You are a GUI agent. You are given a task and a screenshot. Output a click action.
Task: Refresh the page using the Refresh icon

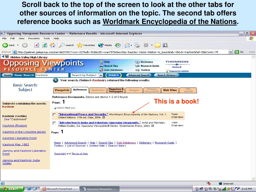click(x=44, y=45)
